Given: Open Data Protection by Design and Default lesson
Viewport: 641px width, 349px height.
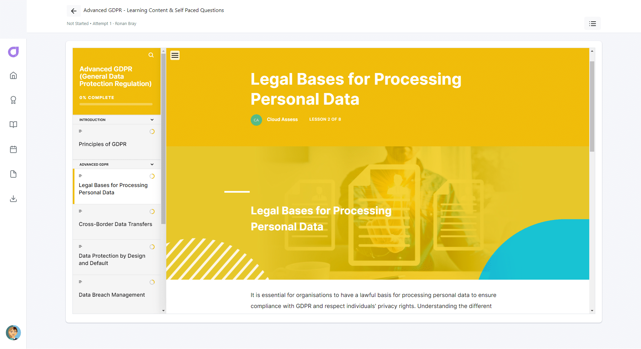Looking at the screenshot, I should [x=112, y=259].
